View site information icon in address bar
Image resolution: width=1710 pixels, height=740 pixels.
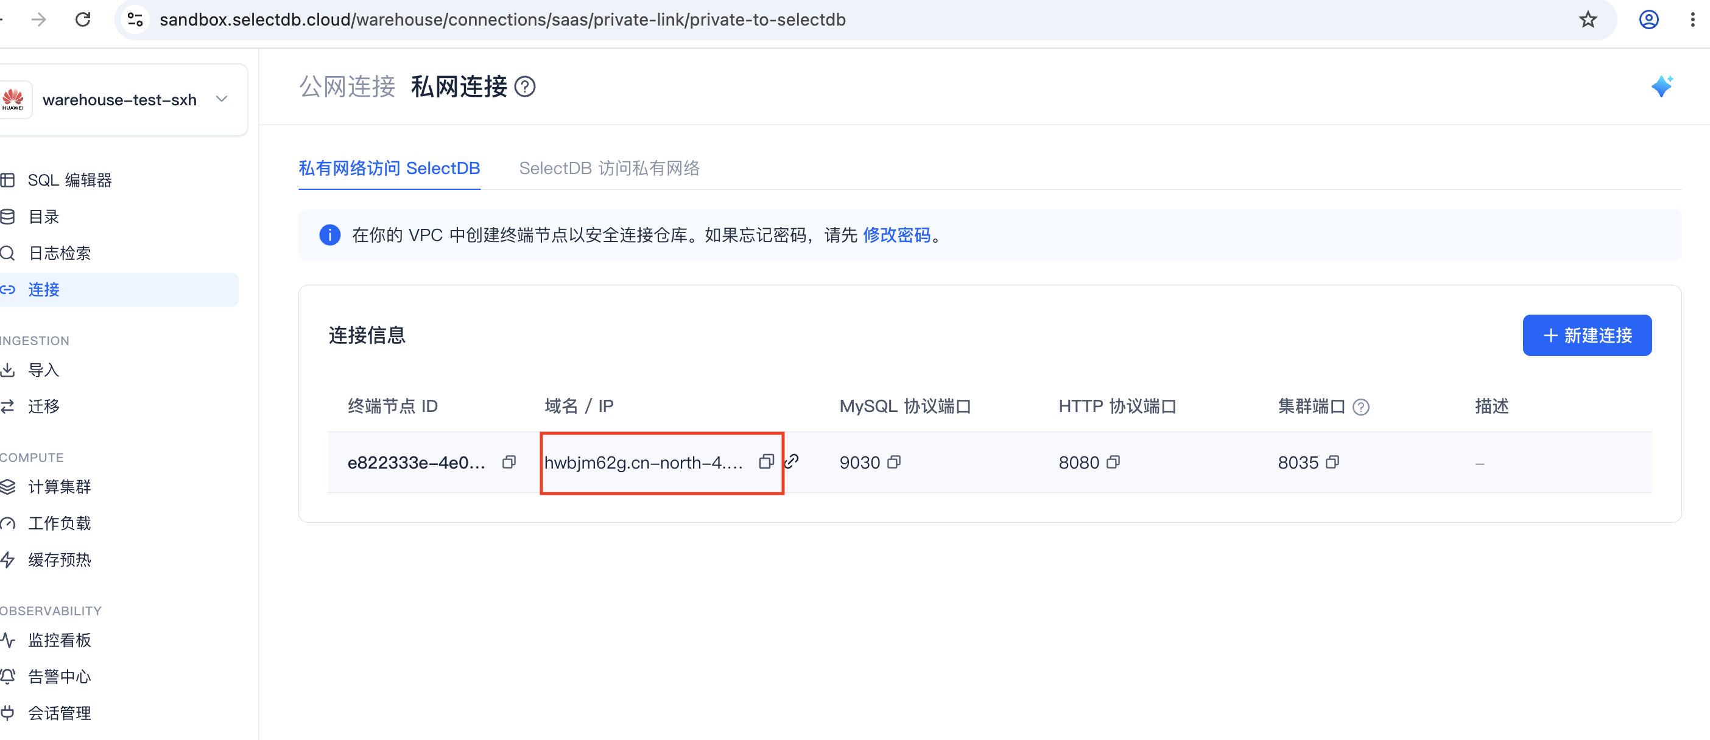(135, 19)
